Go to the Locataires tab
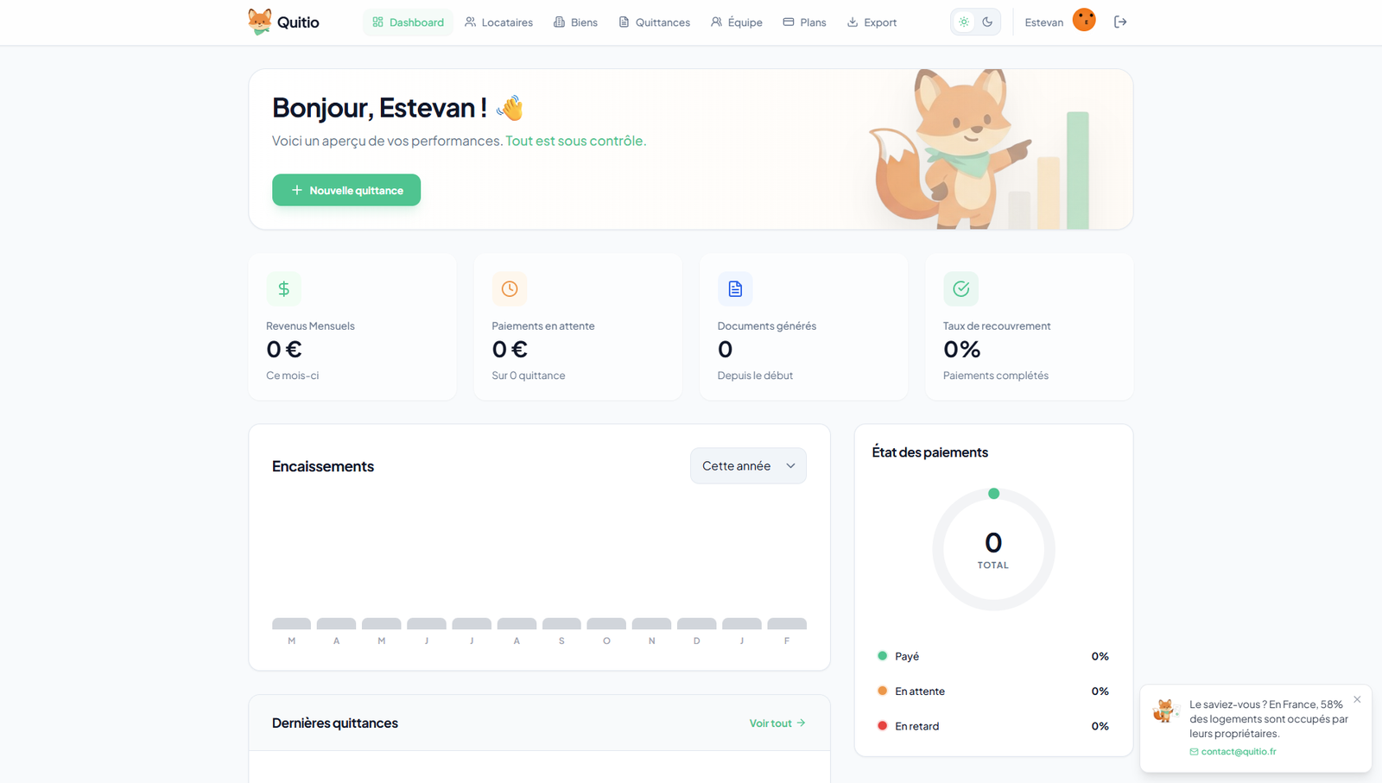 [x=498, y=22]
